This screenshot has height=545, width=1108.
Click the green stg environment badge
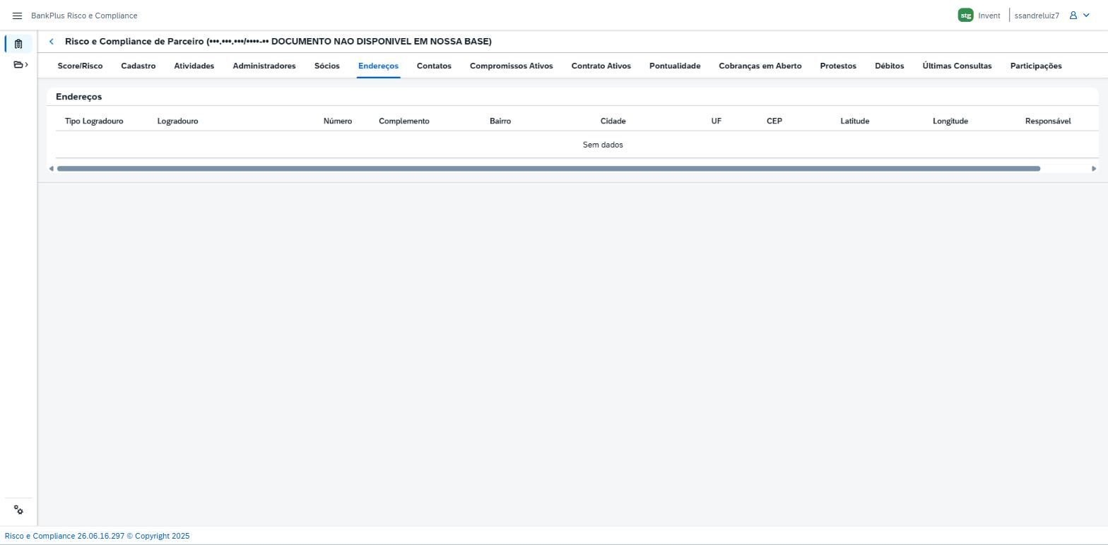point(965,16)
